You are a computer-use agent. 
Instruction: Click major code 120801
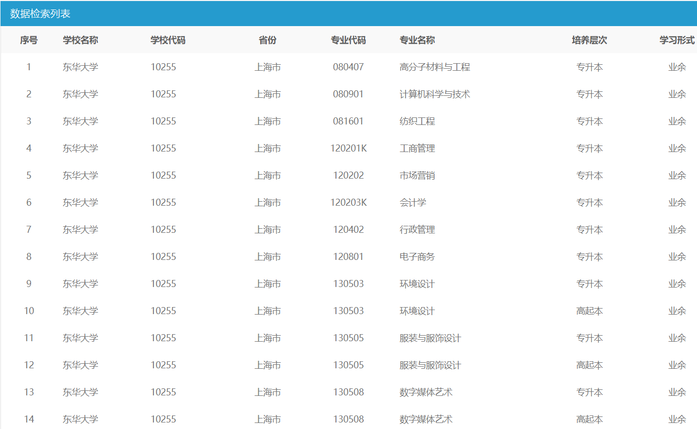pyautogui.click(x=348, y=257)
